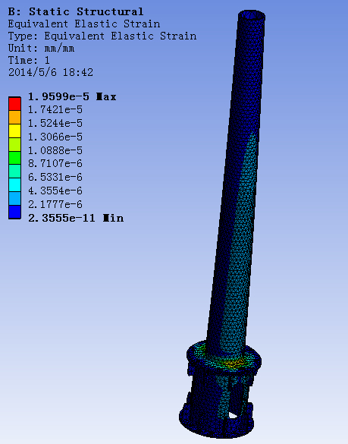The image size is (348, 444).
Task: Select the '1.9599e-5 Max' legend value
Action: pos(72,97)
